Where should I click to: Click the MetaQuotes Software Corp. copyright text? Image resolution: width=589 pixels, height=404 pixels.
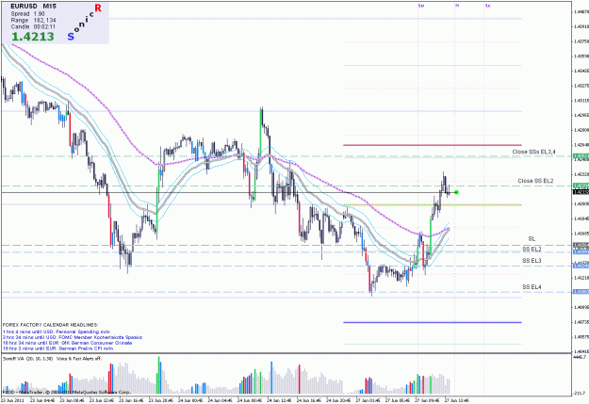click(67, 392)
